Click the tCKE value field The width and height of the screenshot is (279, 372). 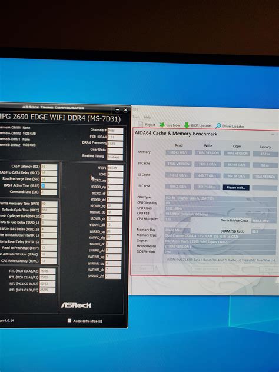tap(115, 174)
